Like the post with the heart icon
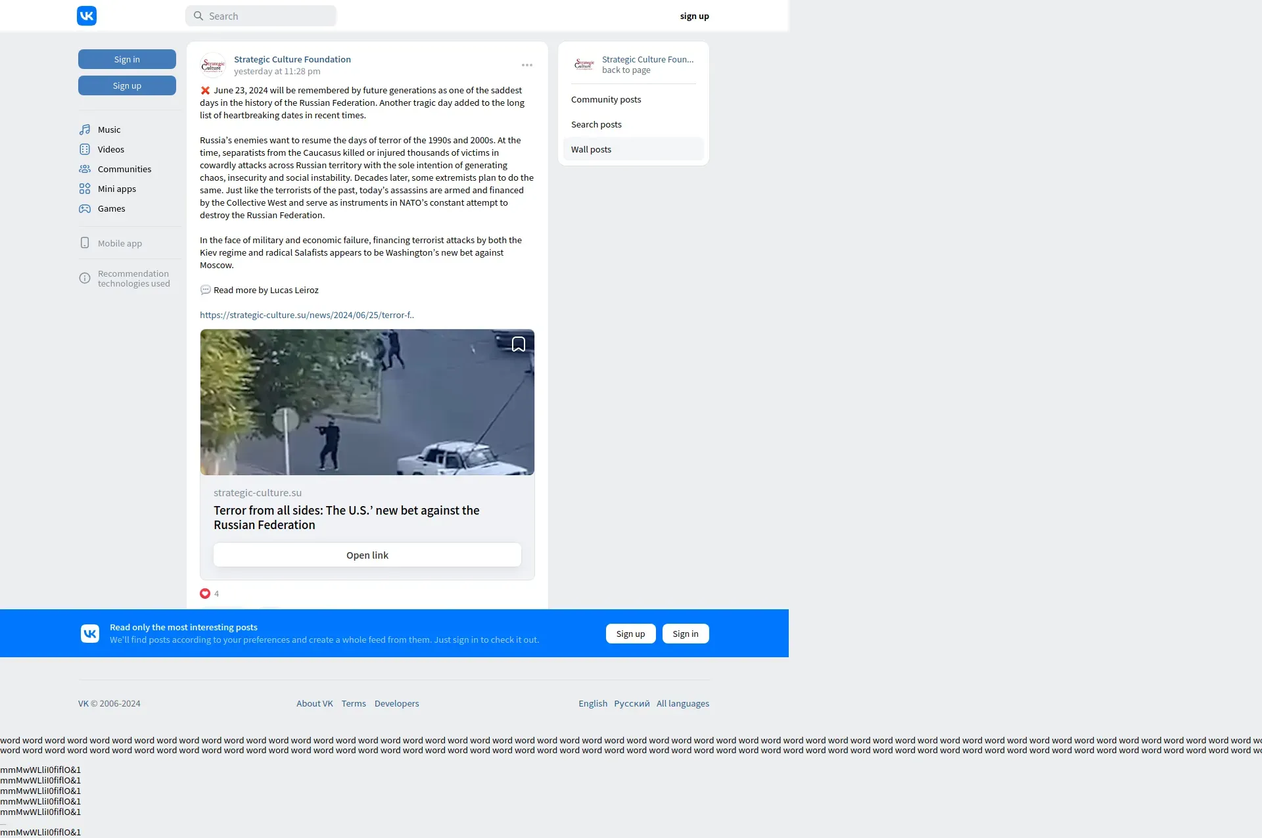1262x838 pixels. [x=205, y=594]
